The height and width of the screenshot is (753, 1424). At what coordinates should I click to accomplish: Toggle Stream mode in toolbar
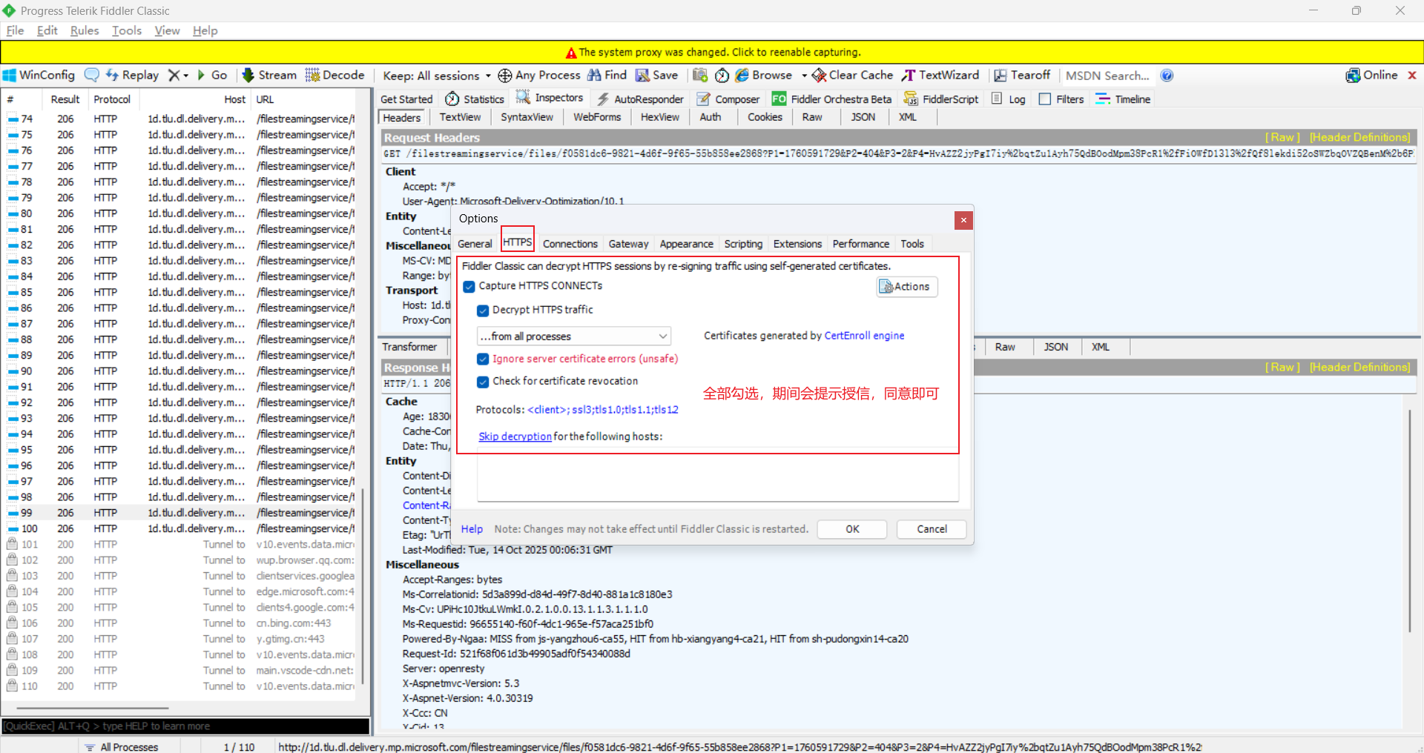pos(269,75)
